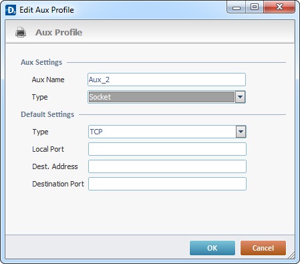
Task: Click the Aux Settings section heading
Action: click(x=41, y=62)
